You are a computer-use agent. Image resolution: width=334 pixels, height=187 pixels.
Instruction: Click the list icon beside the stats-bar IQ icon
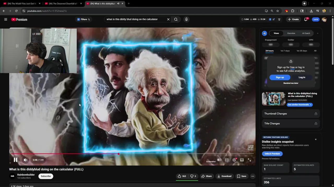274,19
